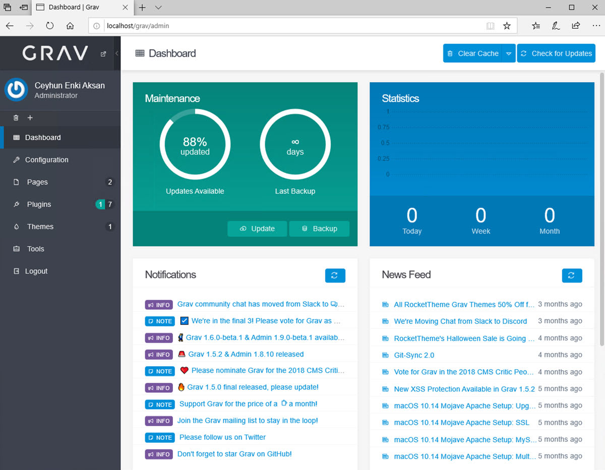Open the browser settings ellipsis menu

pyautogui.click(x=595, y=26)
